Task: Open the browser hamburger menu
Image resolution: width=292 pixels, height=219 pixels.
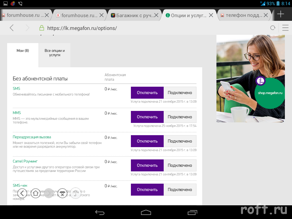Action: click(x=285, y=28)
